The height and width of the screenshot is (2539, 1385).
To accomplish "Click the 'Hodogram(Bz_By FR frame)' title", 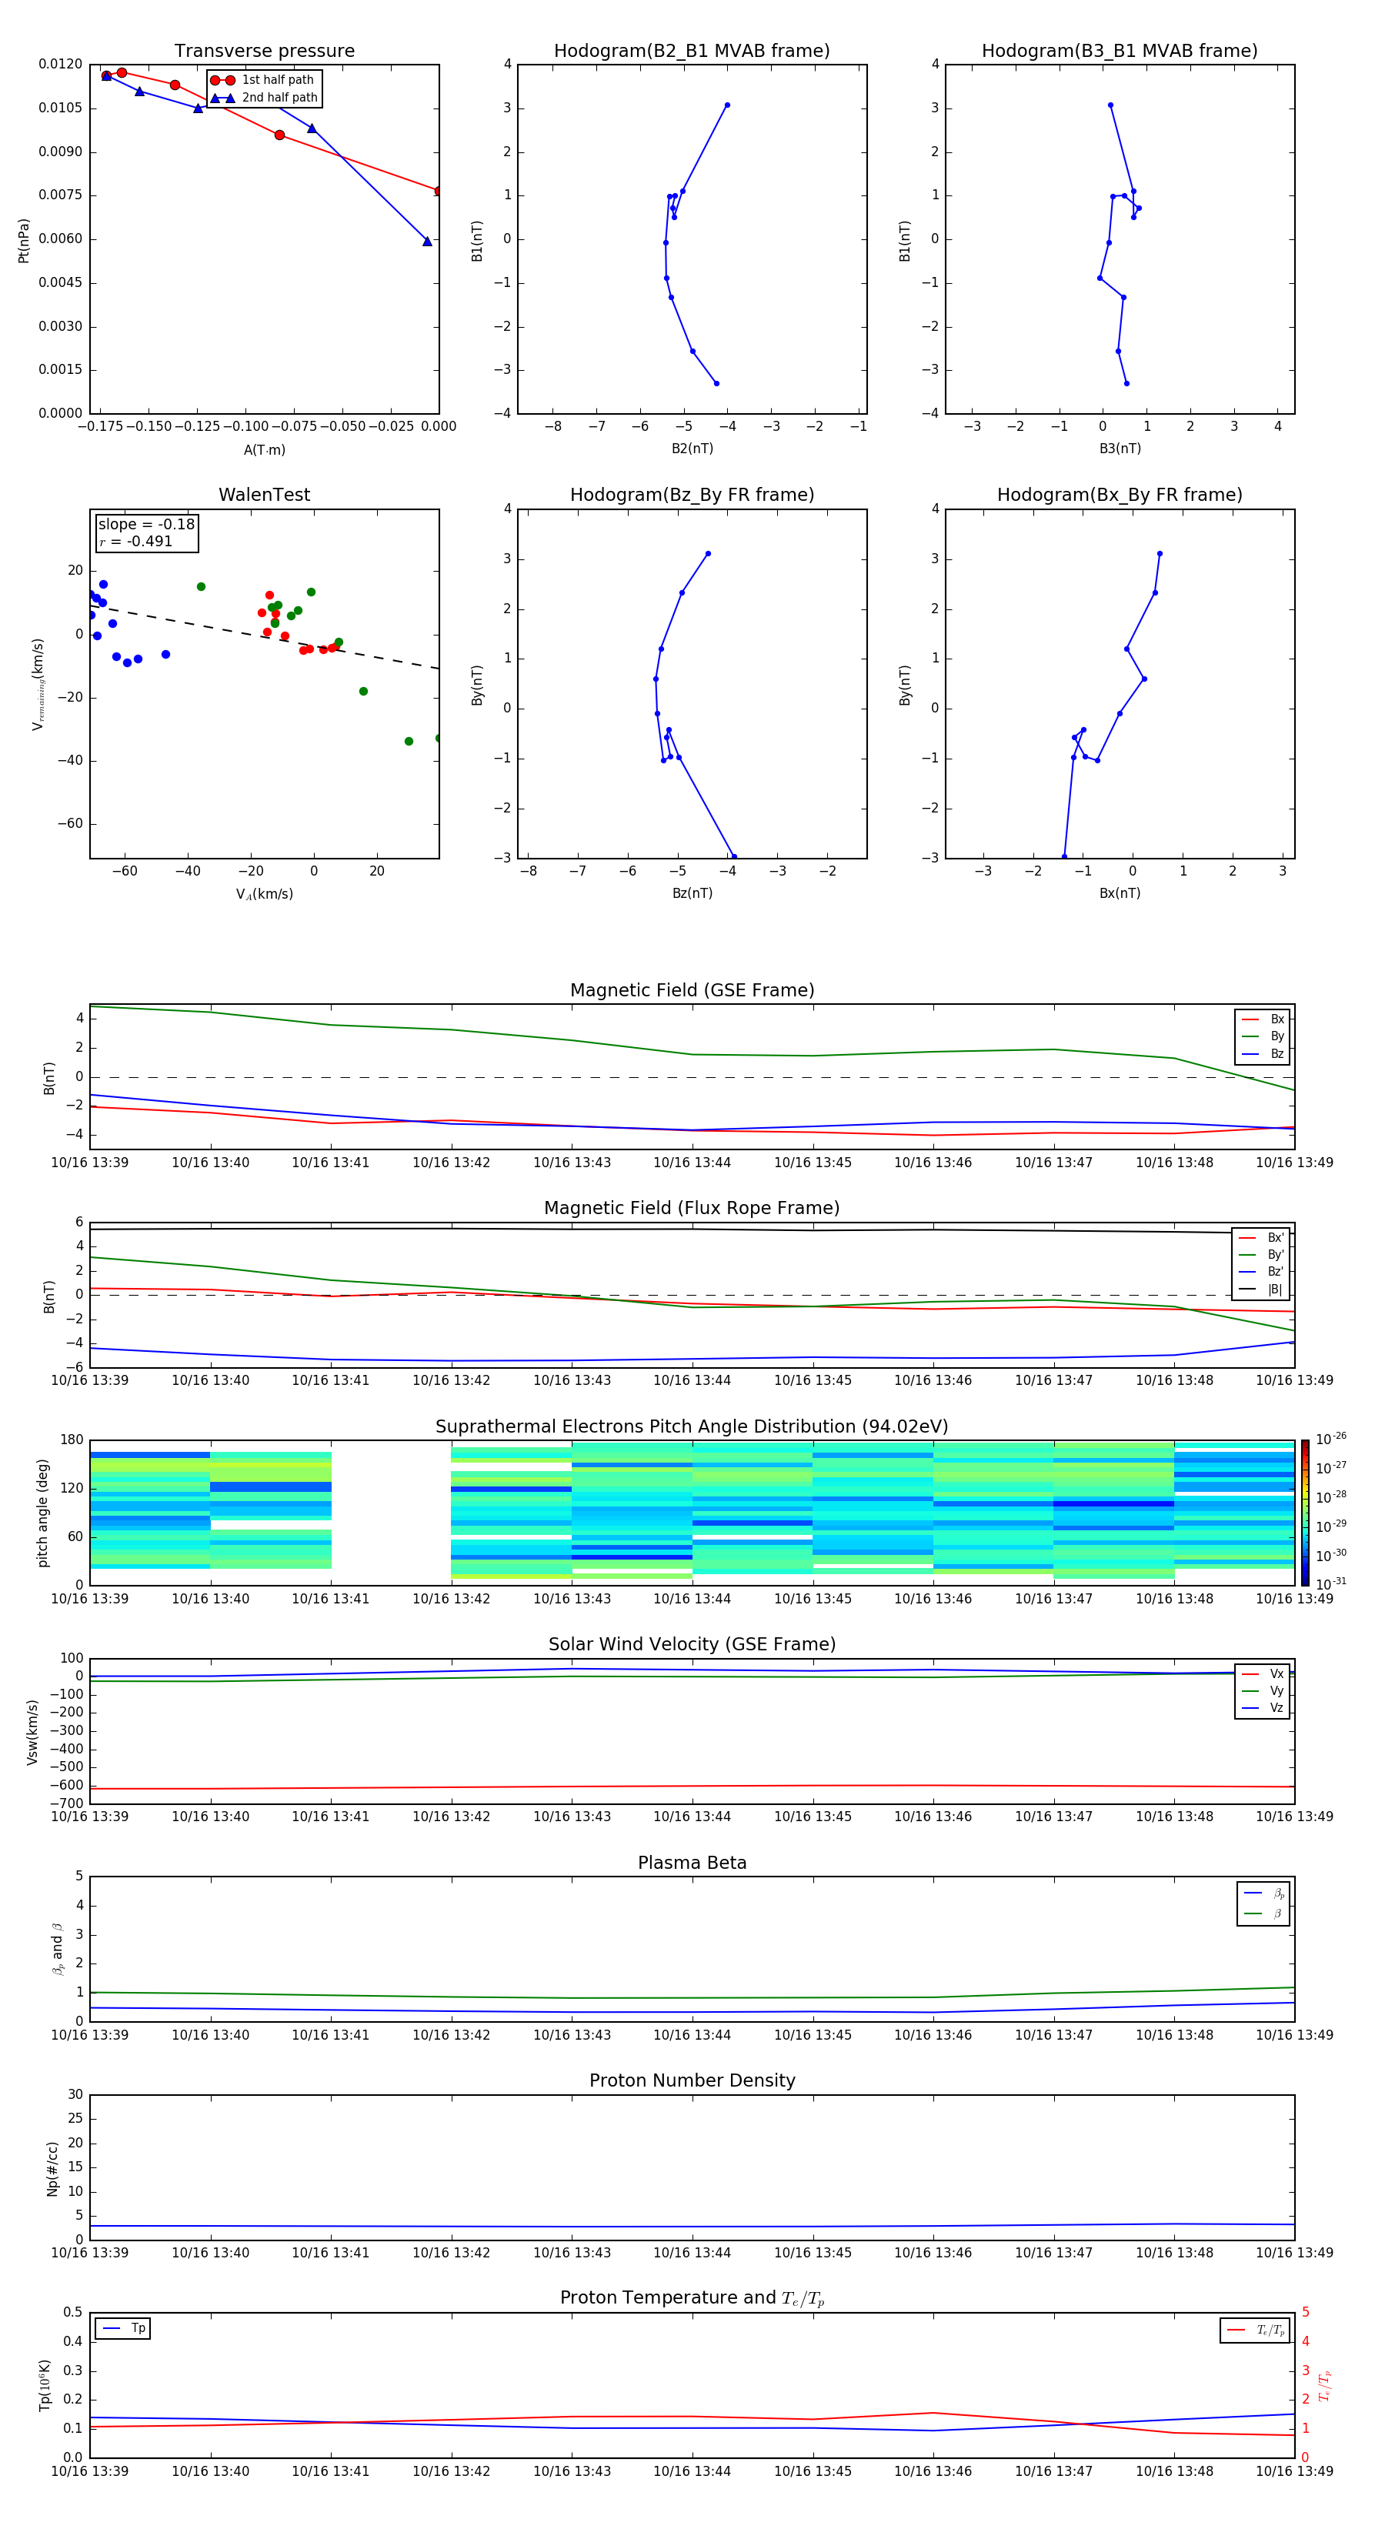I will coord(692,495).
